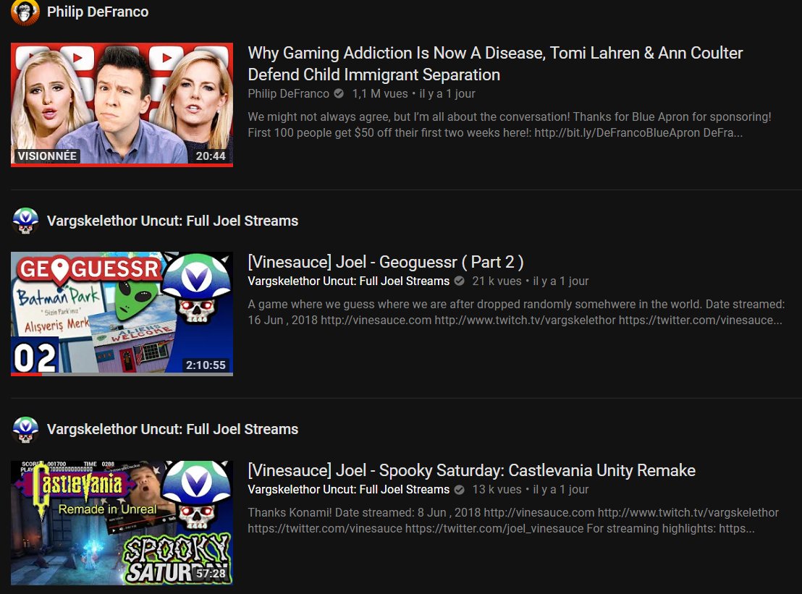
Task: Play the Geoguessr Part 2 thumbnail
Action: coord(122,313)
